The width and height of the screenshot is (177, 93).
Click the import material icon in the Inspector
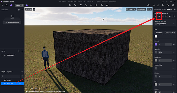[159, 16]
